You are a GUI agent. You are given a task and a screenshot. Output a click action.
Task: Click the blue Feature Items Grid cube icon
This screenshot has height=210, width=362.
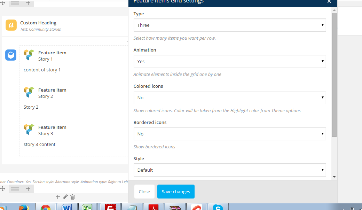point(11,55)
